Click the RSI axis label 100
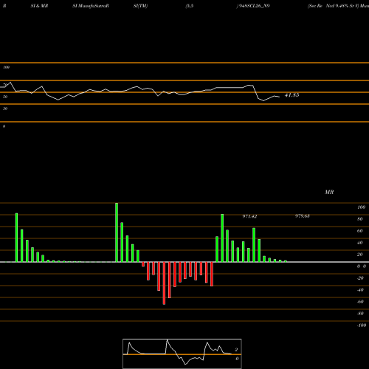The width and height of the screenshot is (369, 369). [6, 67]
